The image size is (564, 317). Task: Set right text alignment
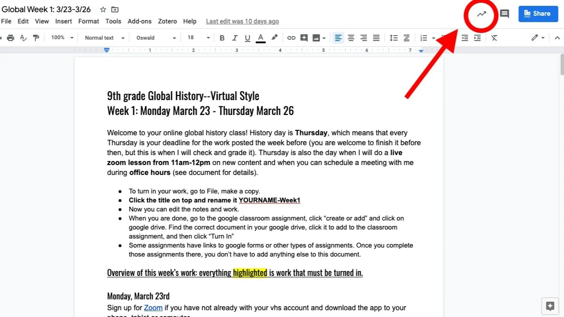coord(364,38)
